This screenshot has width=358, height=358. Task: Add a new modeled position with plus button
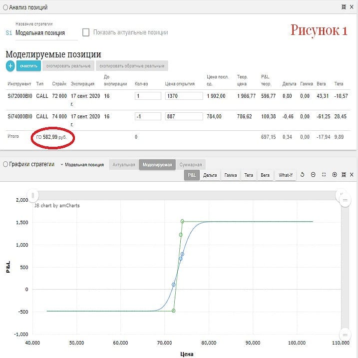pyautogui.click(x=10, y=66)
